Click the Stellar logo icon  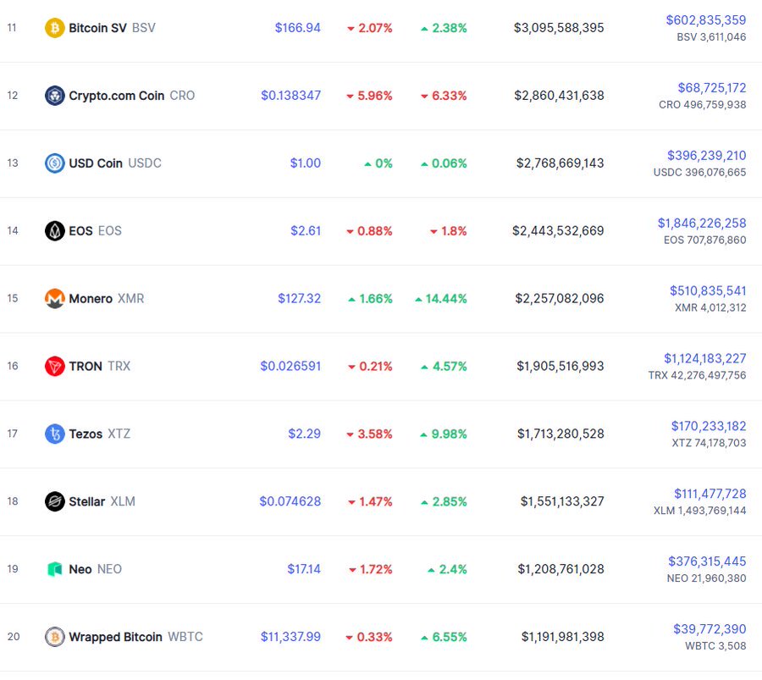click(55, 501)
